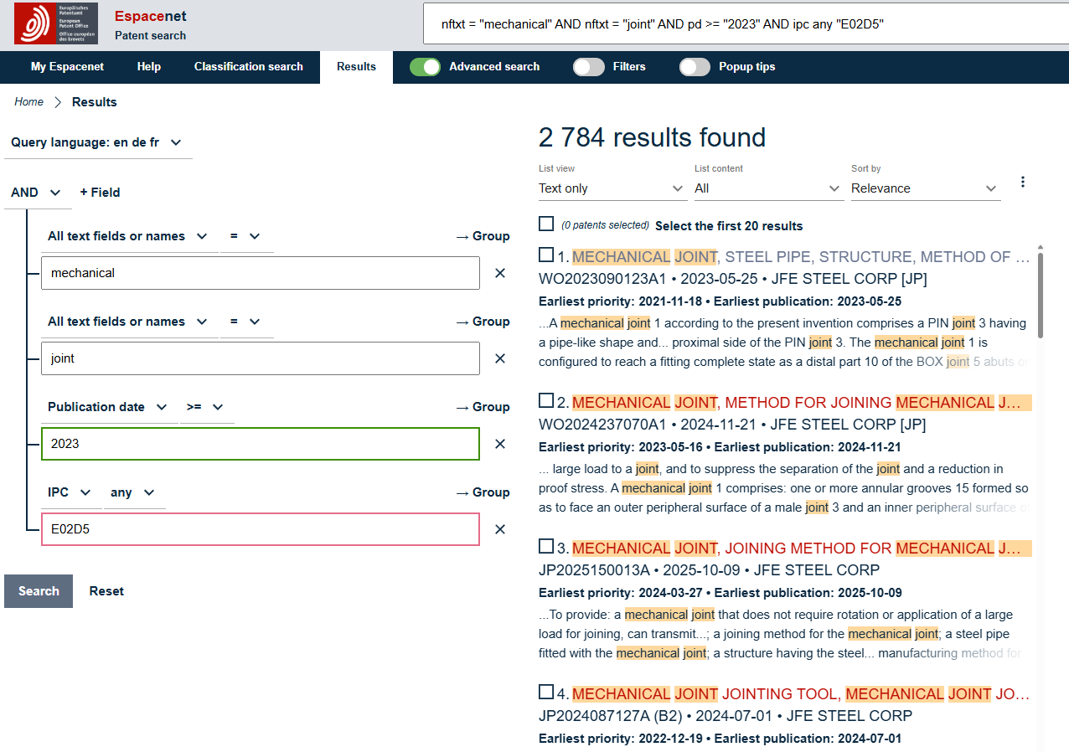
Task: Open the 'any' operator dropdown
Action: coord(134,492)
